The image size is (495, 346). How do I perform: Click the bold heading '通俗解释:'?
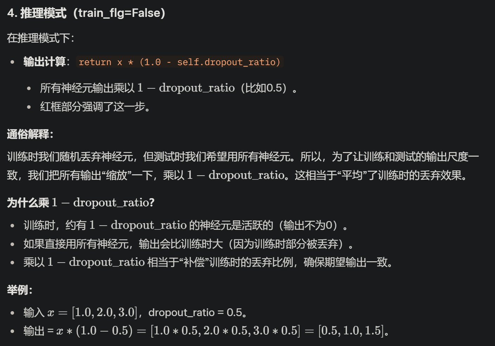pyautogui.click(x=30, y=134)
